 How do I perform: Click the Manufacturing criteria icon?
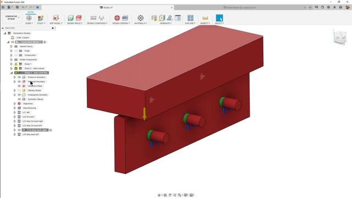click(125, 18)
